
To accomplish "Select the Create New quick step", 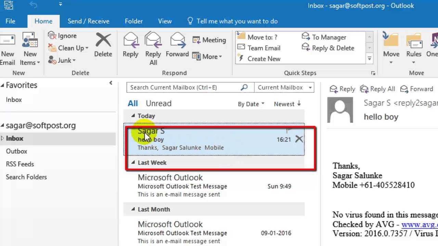I will pyautogui.click(x=259, y=58).
